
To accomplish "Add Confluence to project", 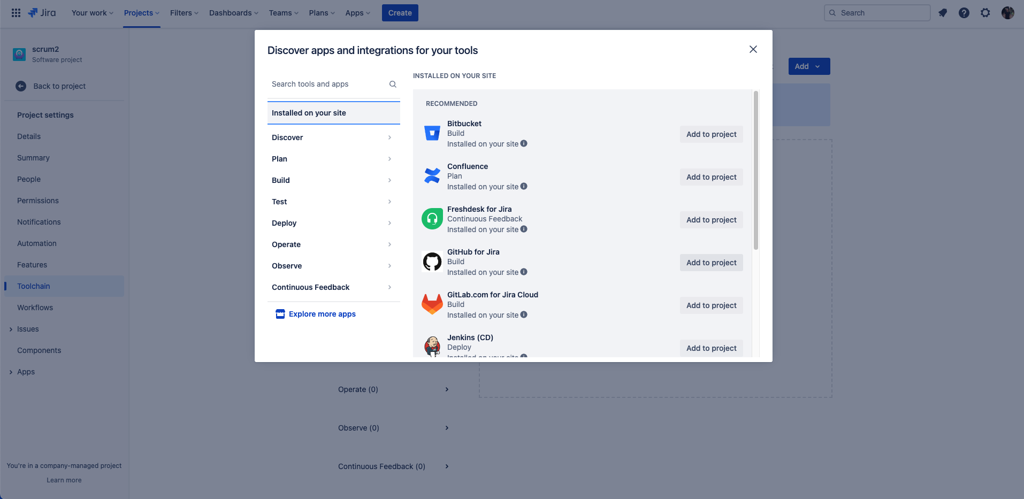I will pyautogui.click(x=711, y=177).
